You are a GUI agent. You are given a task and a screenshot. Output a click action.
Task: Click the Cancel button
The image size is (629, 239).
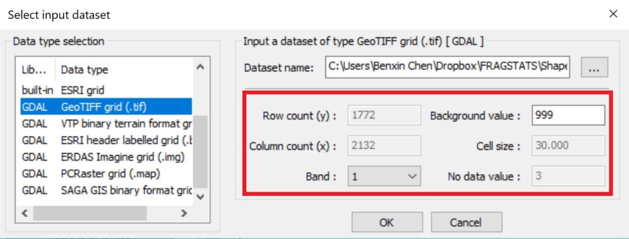[x=466, y=223]
